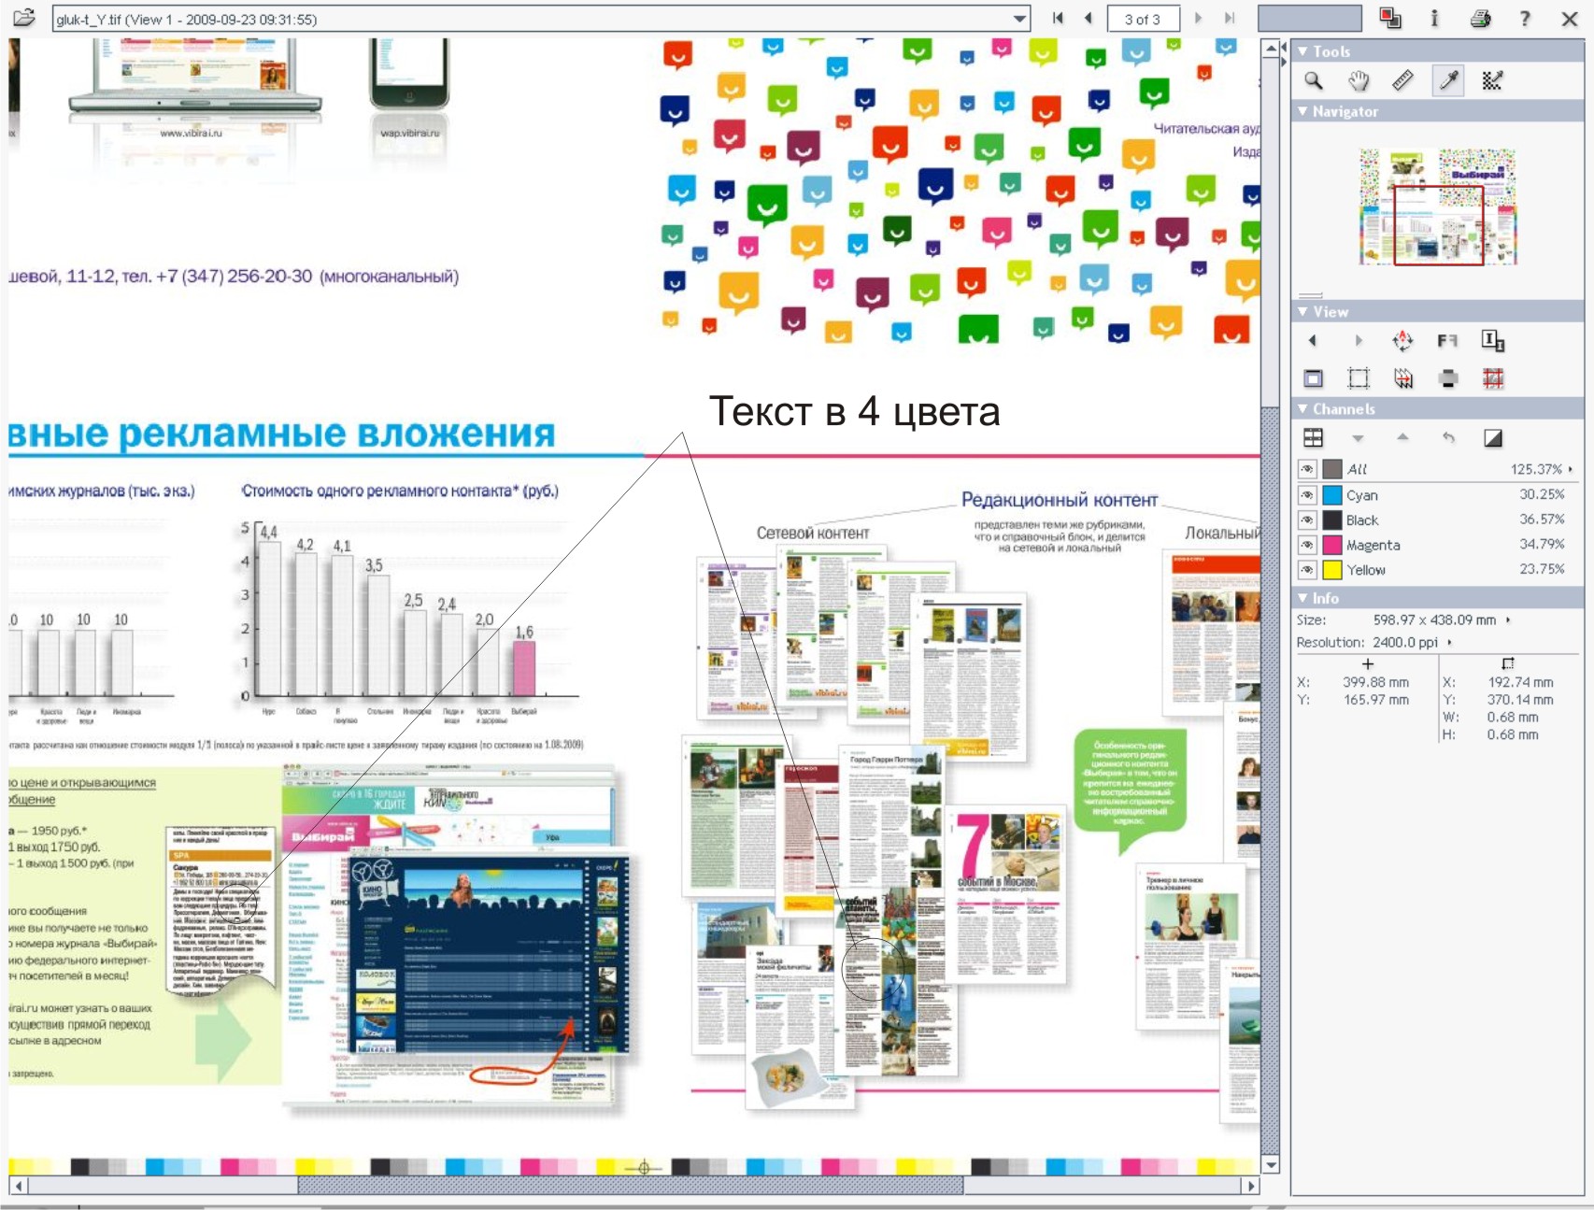Screen dimensions: 1594x1210
Task: Click the Magenta channel label
Action: coord(1373,545)
